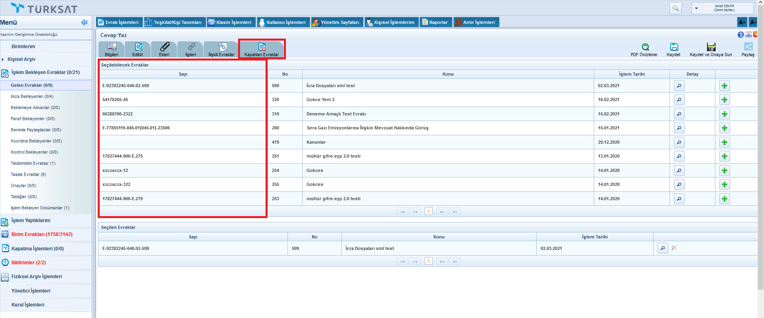This screenshot has height=318, width=764.
Task: Increase font size with A+ button
Action: click(x=742, y=22)
